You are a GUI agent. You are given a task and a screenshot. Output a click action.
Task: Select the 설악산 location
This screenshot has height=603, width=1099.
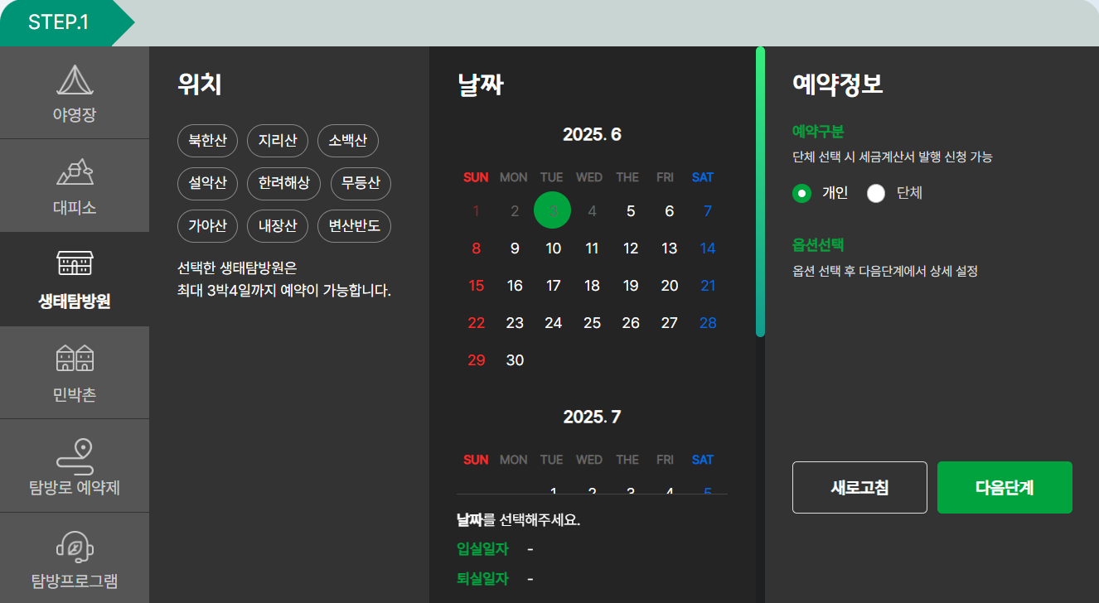207,183
